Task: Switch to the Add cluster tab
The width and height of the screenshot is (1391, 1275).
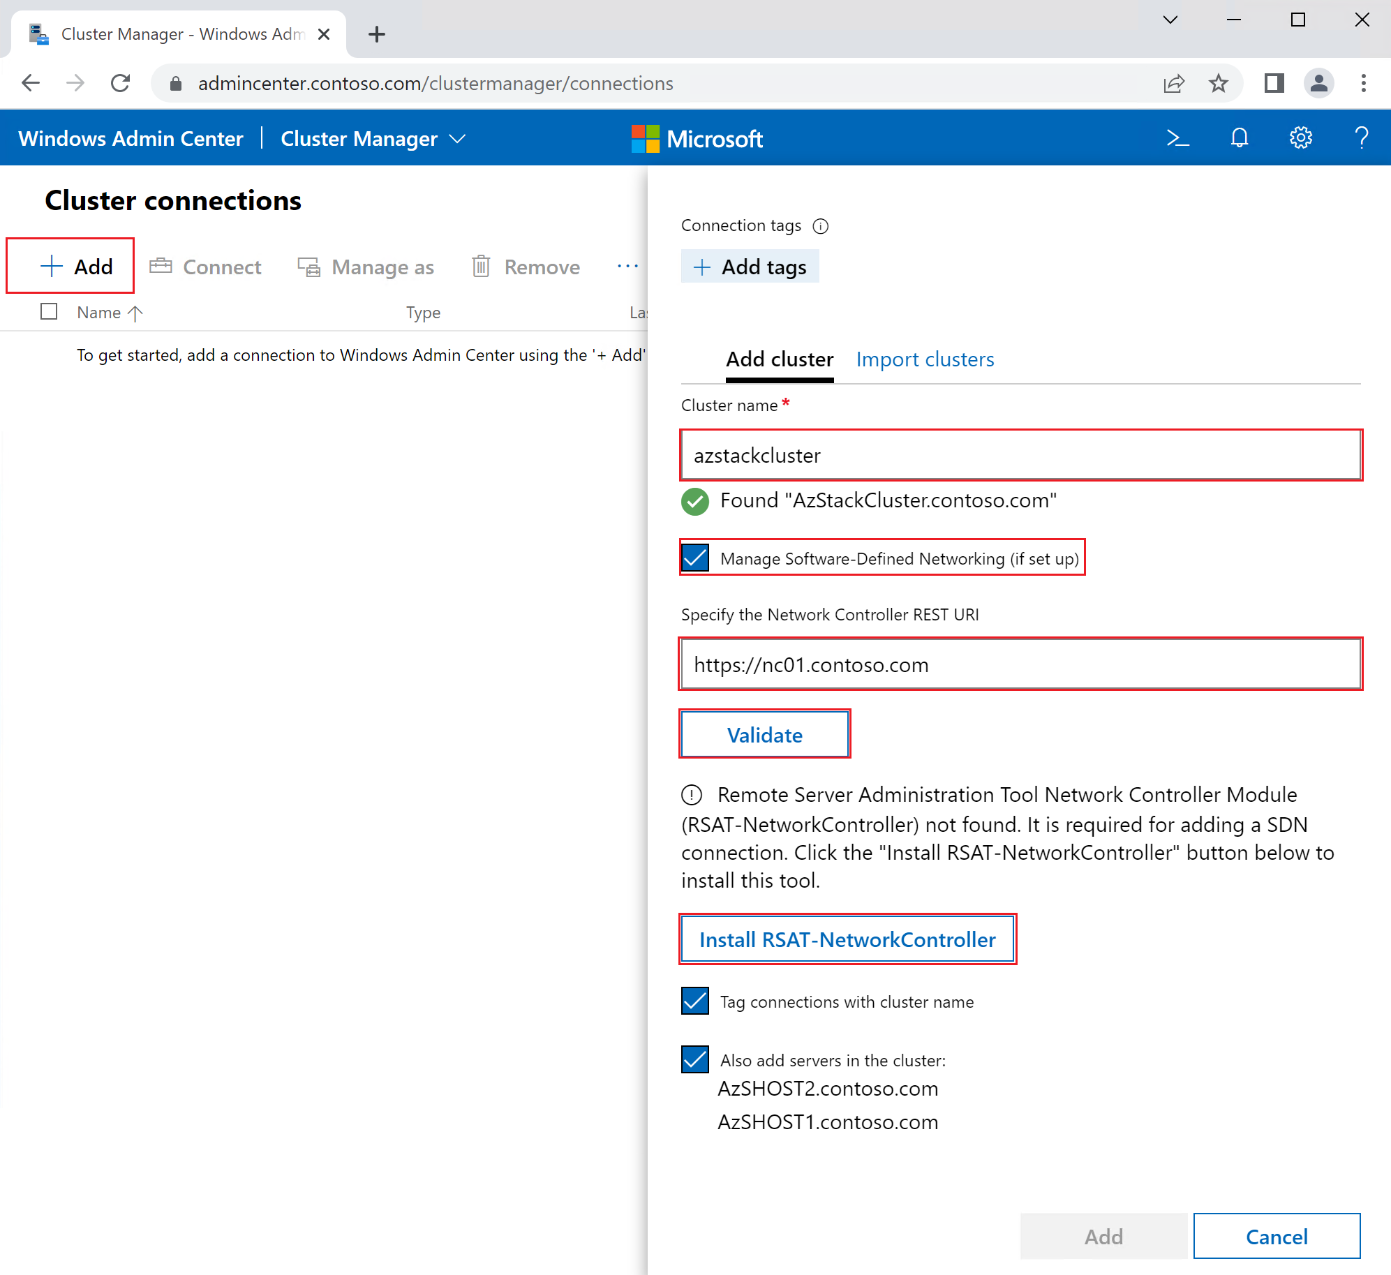Action: (780, 359)
